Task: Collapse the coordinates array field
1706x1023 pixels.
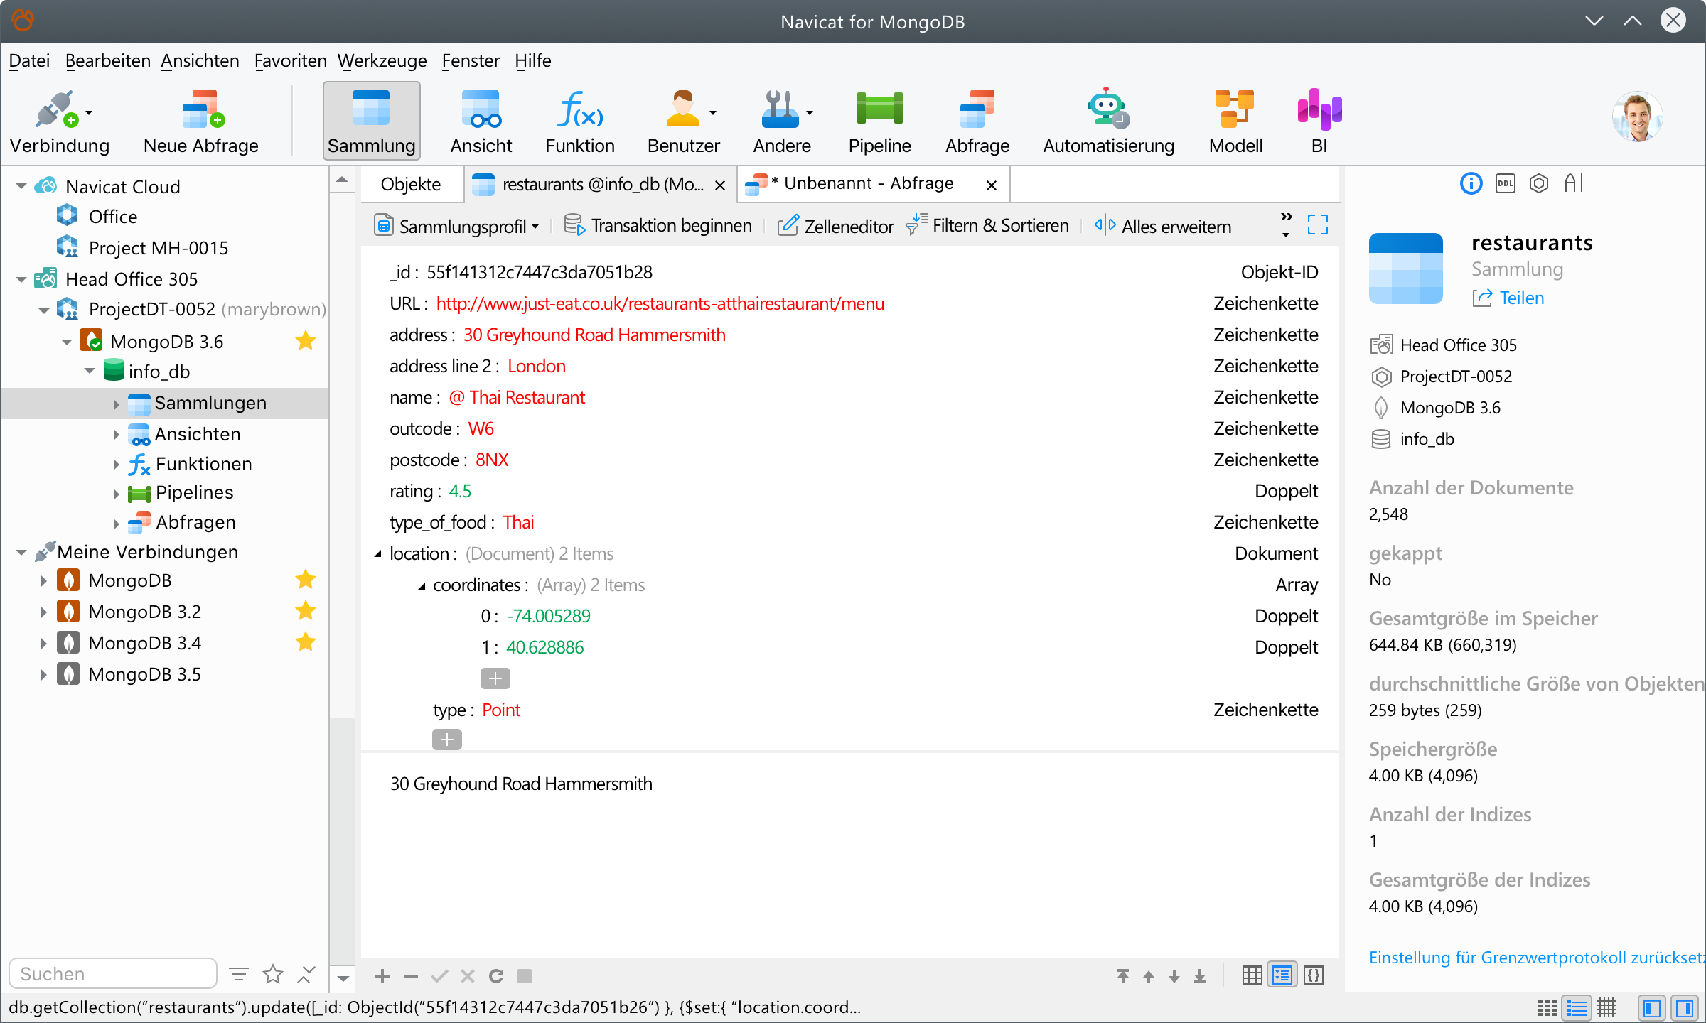Action: [422, 586]
